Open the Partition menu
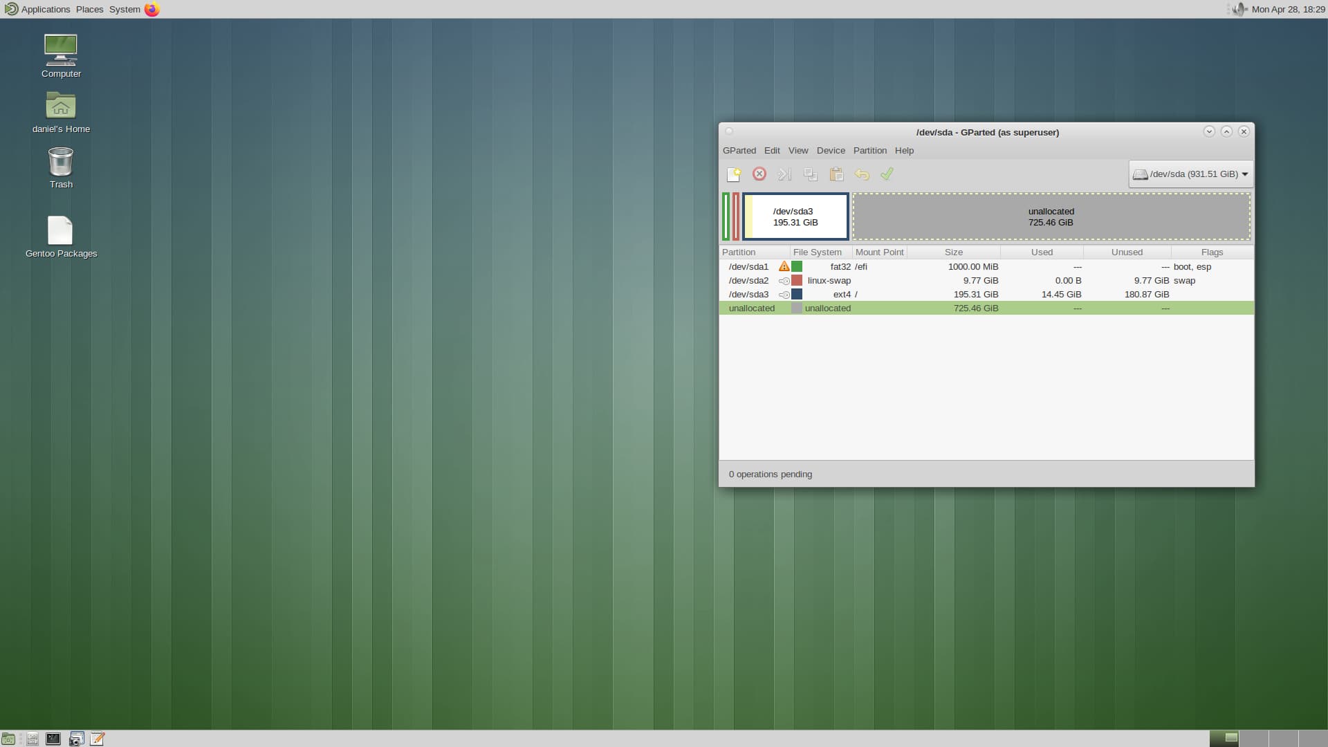This screenshot has width=1328, height=747. pos(869,150)
